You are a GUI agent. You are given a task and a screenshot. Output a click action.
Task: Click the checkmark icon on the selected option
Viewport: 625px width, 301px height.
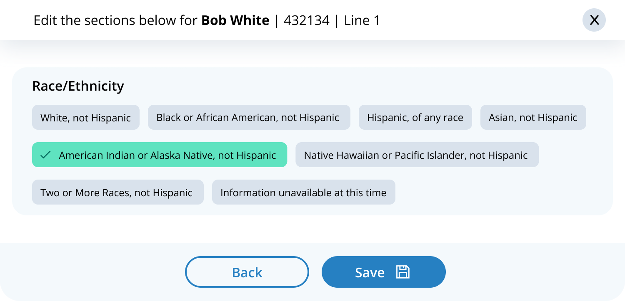coord(45,155)
